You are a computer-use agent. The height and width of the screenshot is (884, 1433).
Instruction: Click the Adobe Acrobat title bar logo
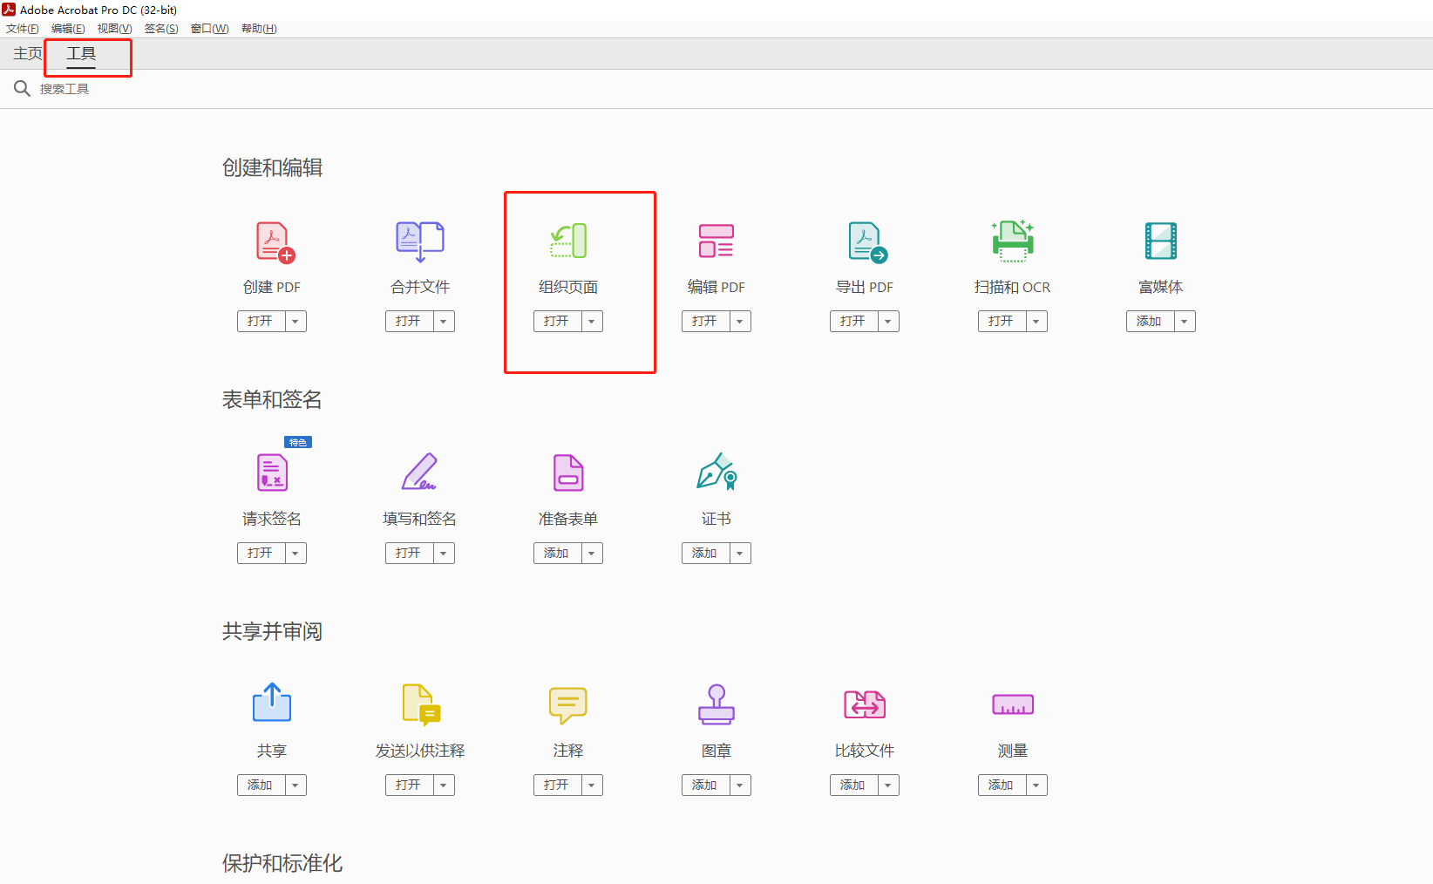point(9,10)
